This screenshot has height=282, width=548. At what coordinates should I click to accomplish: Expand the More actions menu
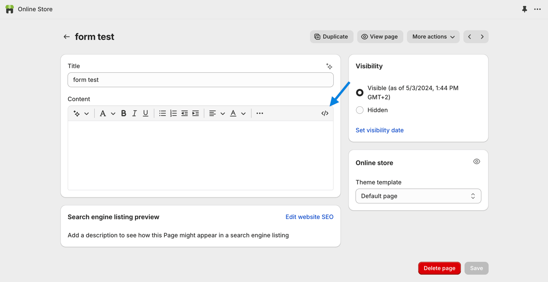click(433, 37)
